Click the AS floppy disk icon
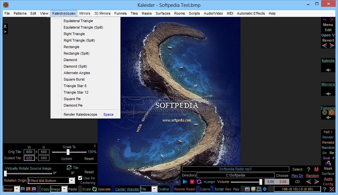Screen dimensions: 338x195 (x=23, y=189)
